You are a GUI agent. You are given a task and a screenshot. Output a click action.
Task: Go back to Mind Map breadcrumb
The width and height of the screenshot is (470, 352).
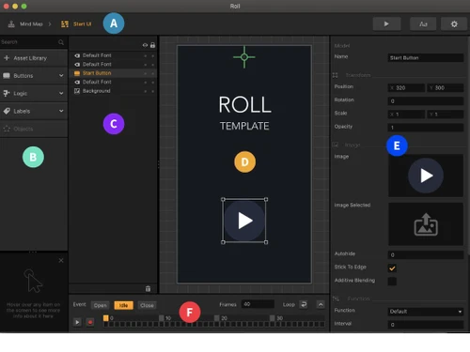click(31, 24)
